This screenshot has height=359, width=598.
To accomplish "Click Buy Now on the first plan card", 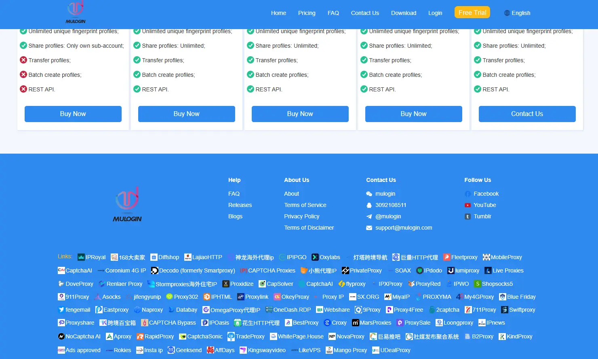I will point(73,114).
